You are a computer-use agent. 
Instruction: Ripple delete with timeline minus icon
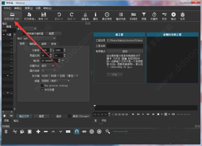point(46,132)
